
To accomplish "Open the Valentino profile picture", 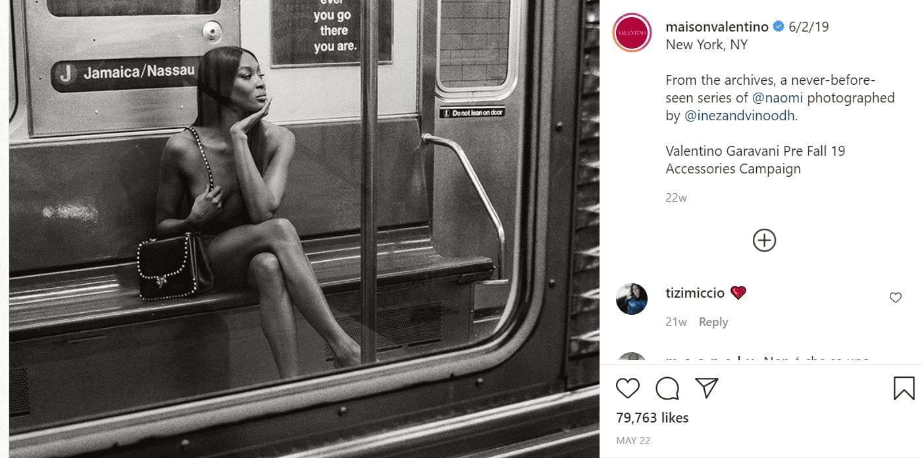I will pos(632,33).
